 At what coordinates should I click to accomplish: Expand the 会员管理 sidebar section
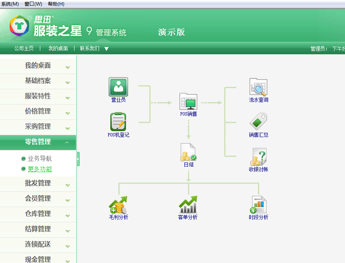coord(38,199)
